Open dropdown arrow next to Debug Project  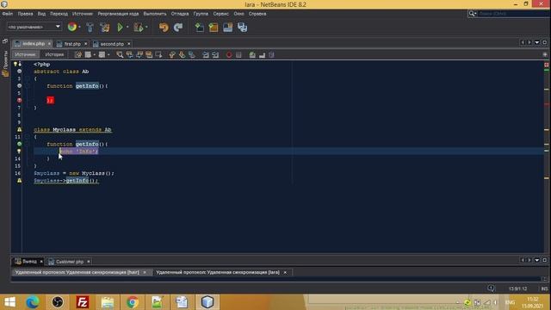click(146, 27)
